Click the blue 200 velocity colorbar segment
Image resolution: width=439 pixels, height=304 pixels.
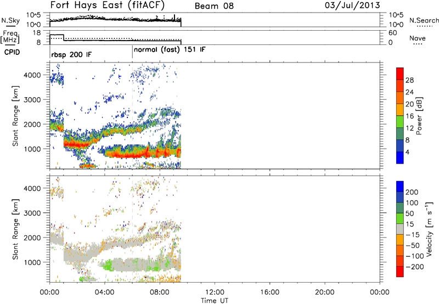click(400, 187)
